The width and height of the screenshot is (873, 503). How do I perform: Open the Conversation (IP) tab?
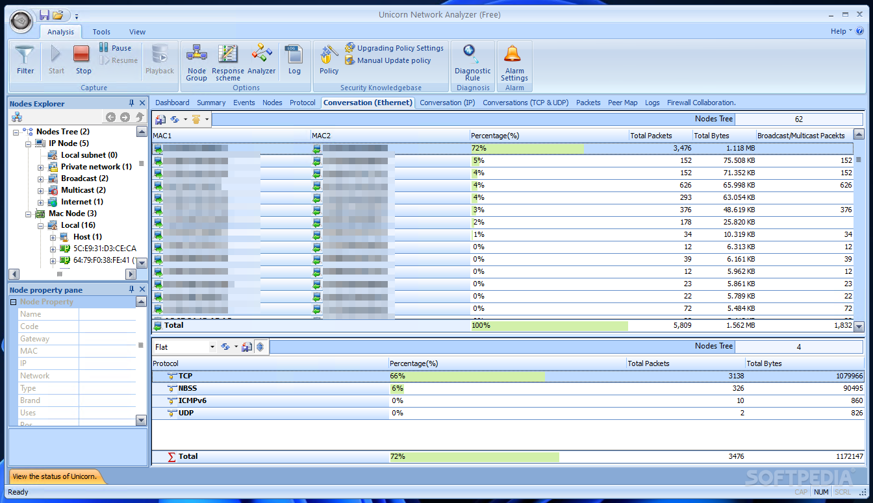click(448, 103)
